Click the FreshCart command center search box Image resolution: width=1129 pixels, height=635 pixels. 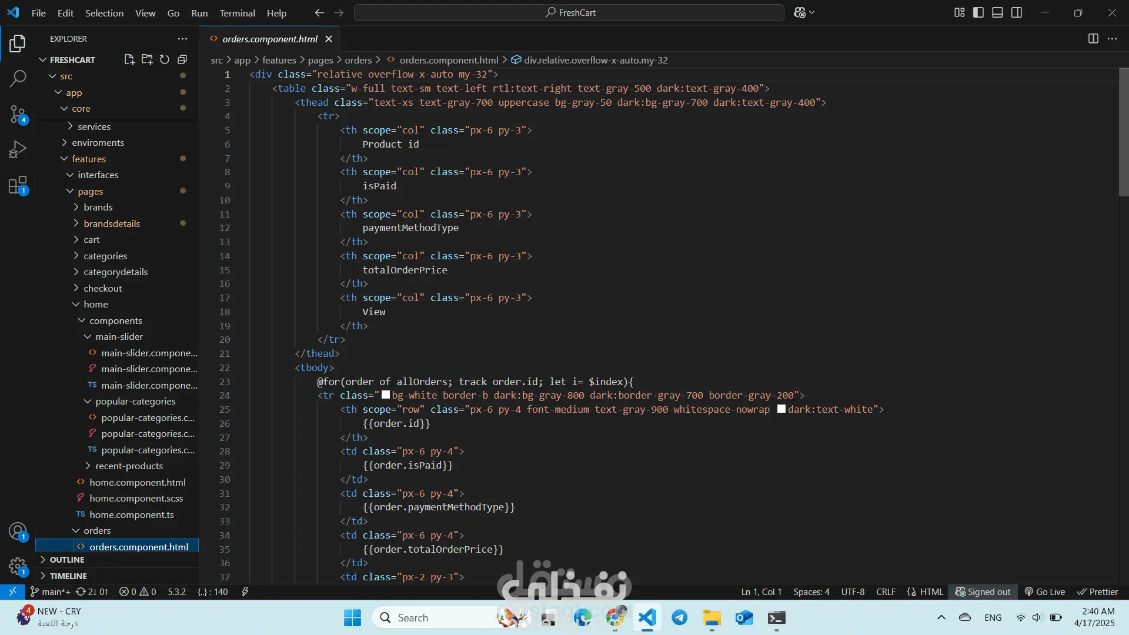coord(569,12)
